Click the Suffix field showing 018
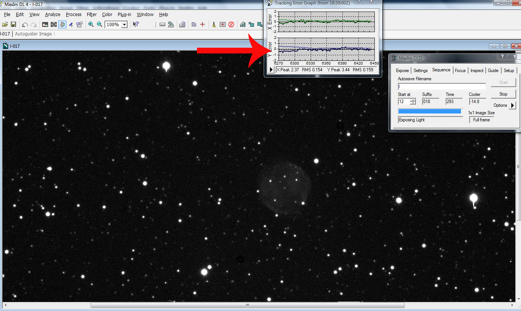Viewport: 521px width, 311px height. (431, 102)
